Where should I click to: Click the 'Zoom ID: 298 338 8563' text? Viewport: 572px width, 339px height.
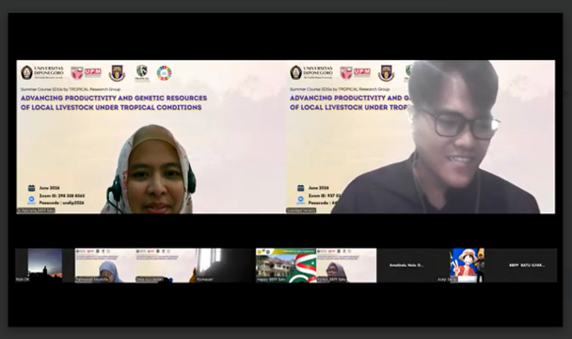click(x=62, y=195)
